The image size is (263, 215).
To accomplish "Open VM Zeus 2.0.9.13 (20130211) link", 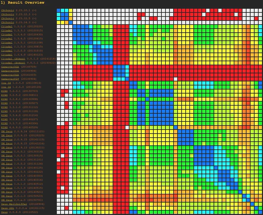I will click(7, 148).
